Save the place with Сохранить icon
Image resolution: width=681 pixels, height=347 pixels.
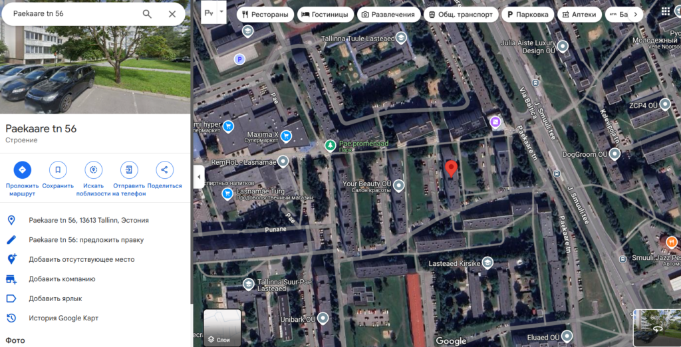(x=58, y=170)
